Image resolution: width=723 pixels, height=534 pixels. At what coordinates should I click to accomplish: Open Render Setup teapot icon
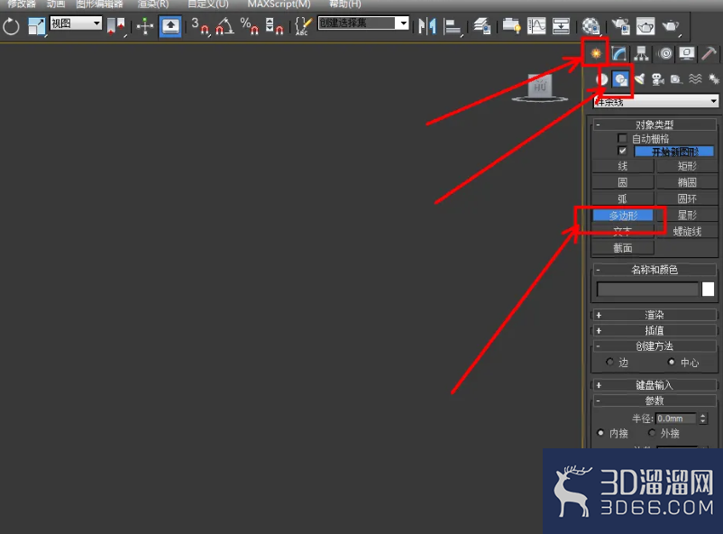pos(620,26)
